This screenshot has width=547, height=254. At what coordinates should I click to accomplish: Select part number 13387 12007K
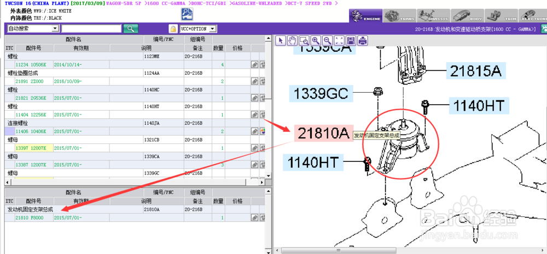[31, 165]
